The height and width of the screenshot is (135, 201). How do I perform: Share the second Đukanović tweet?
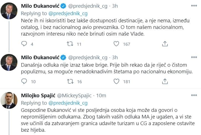(x=165, y=81)
